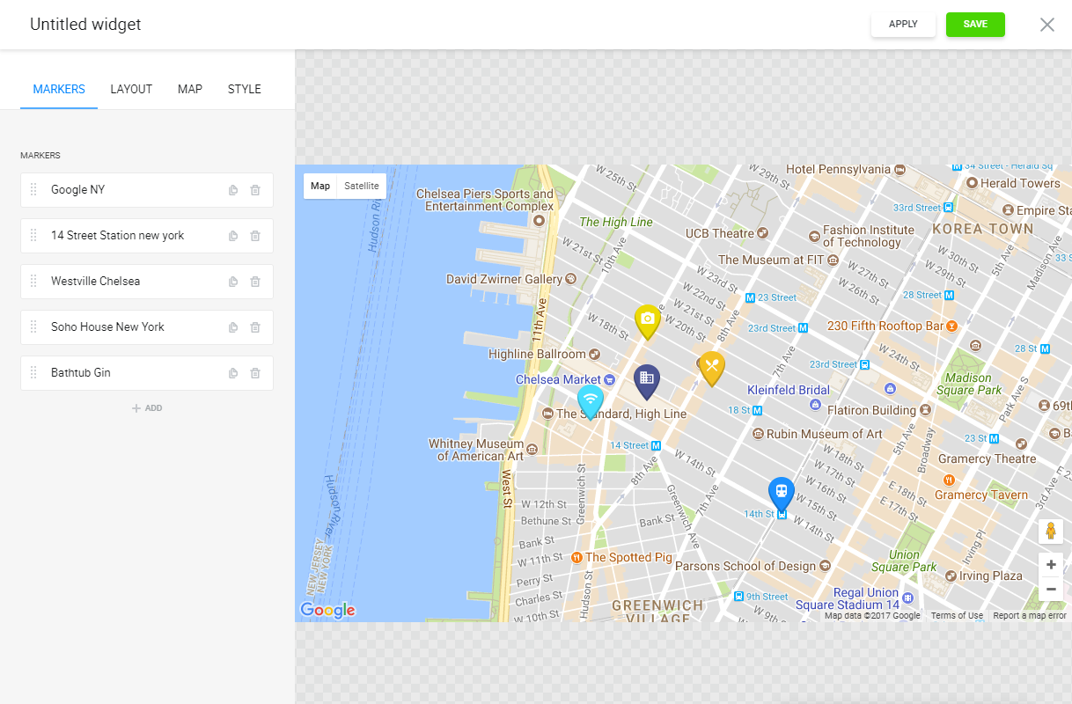Viewport: 1072px width, 704px height.
Task: Switch to Satellite view type
Action: 362,187
